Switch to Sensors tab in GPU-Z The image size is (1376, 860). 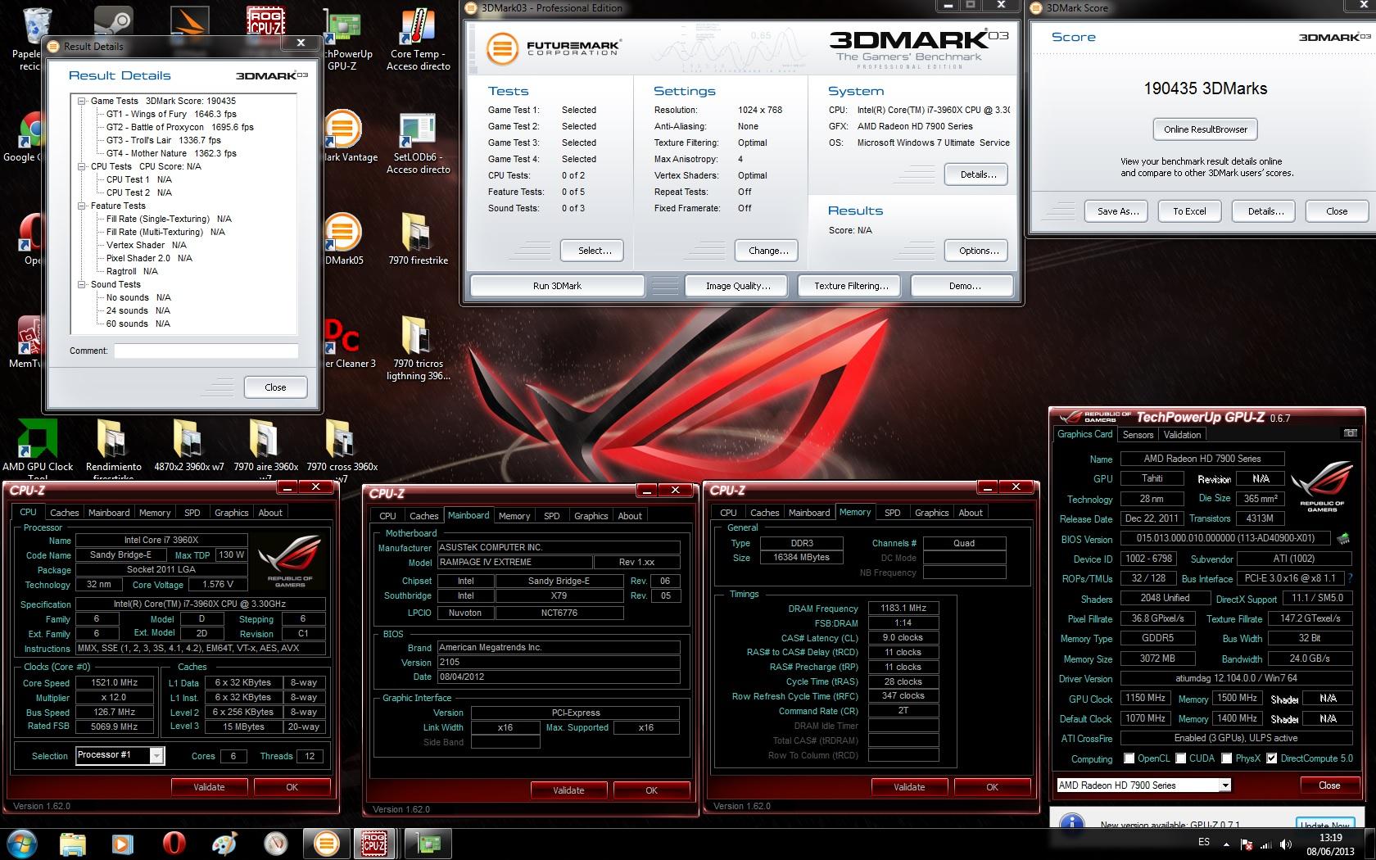click(x=1138, y=435)
